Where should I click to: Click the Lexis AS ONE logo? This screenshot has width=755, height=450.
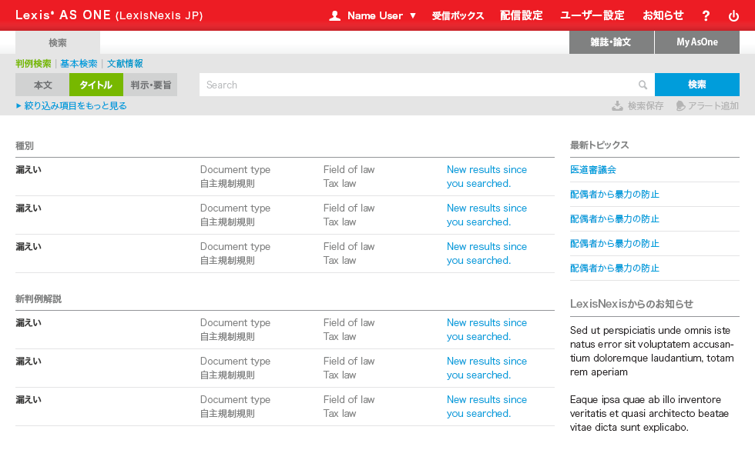109,15
